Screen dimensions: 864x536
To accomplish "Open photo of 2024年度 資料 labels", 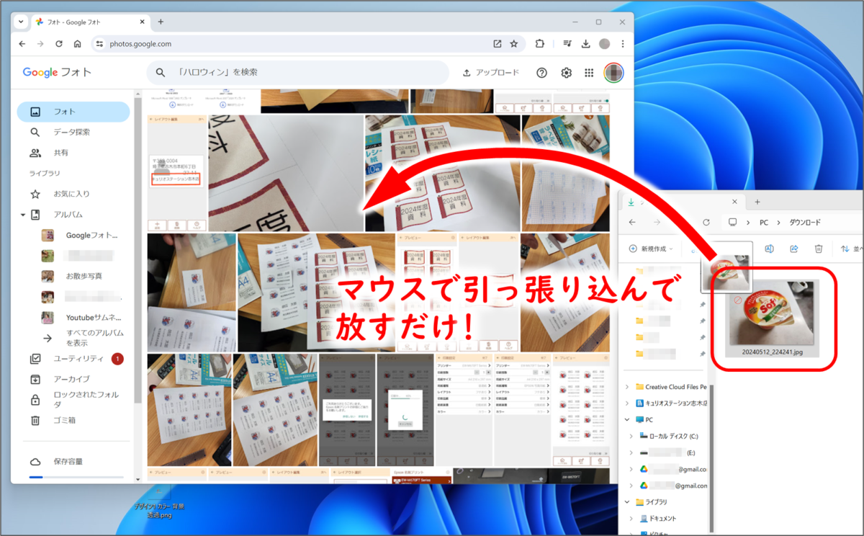I will pos(442,173).
